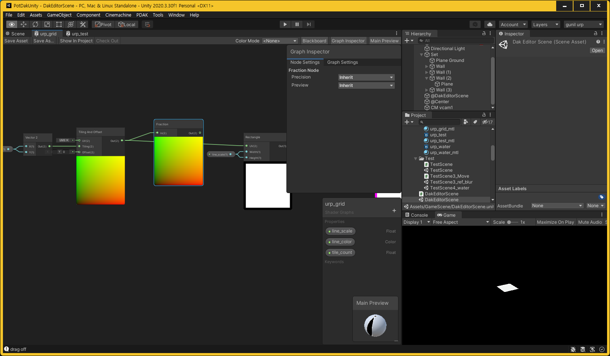Image resolution: width=610 pixels, height=356 pixels.
Task: Open the Cinemachine menu
Action: click(x=118, y=15)
